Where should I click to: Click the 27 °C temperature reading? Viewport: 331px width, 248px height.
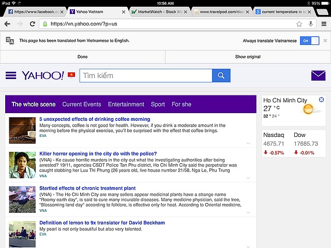click(x=272, y=109)
